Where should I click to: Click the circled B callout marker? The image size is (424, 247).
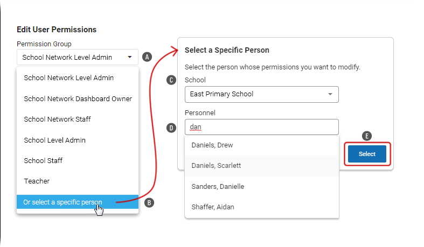pyautogui.click(x=149, y=203)
